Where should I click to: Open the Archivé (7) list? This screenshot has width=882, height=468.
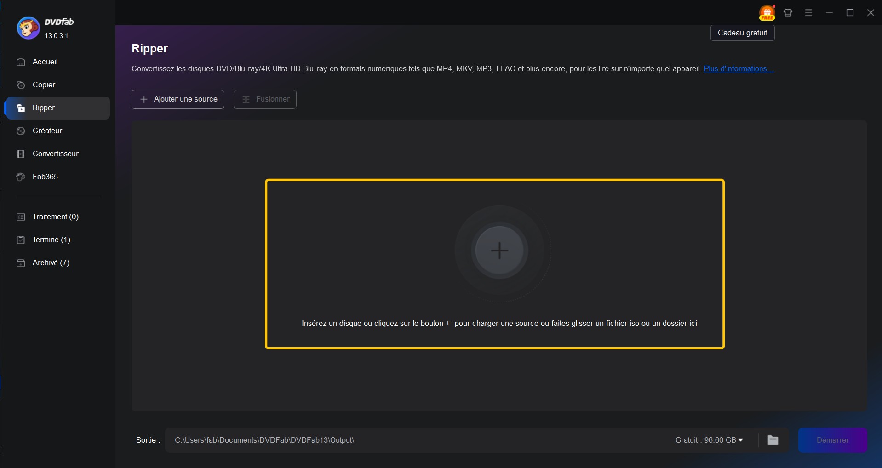pos(57,263)
